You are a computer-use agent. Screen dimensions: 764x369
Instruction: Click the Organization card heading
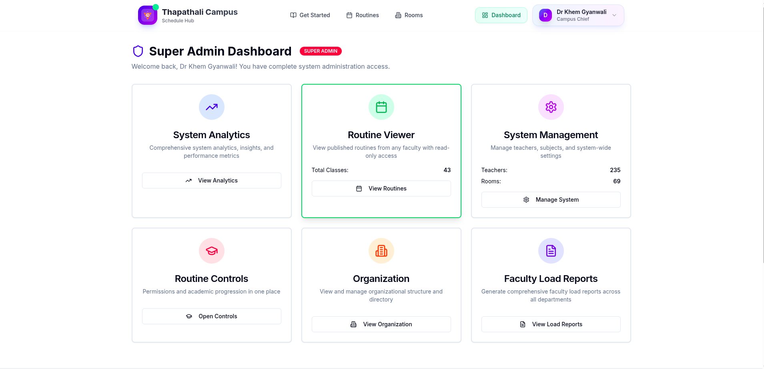(x=381, y=279)
